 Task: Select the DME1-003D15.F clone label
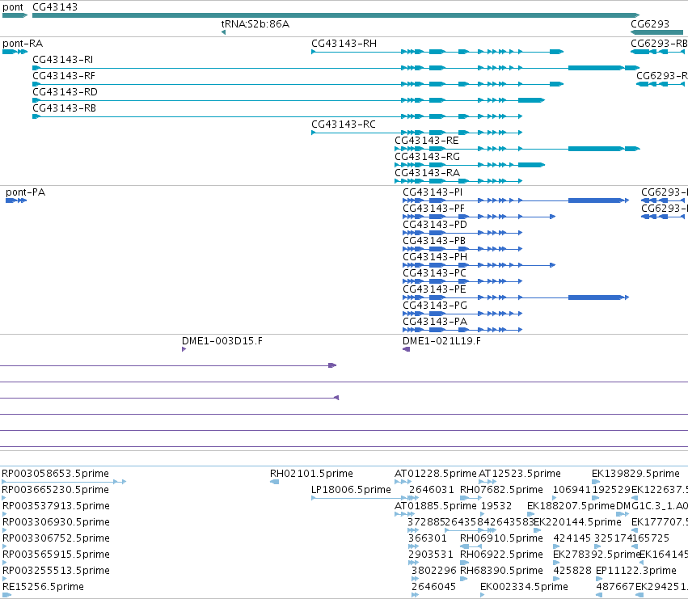tap(222, 341)
